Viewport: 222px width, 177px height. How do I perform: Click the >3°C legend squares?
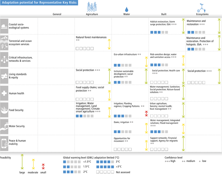pyautogui.click(x=105, y=167)
